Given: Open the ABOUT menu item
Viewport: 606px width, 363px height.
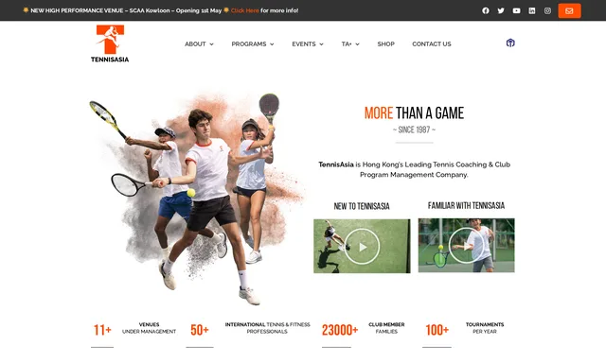Looking at the screenshot, I should coord(195,44).
